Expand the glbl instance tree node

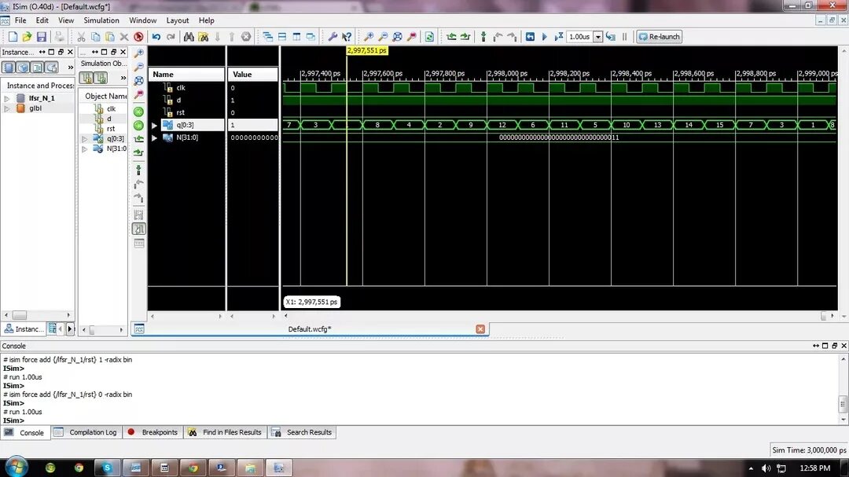point(7,108)
